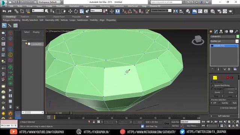Open reference coordinate system View dropdown
This screenshot has width=240, height=135.
[96, 10]
